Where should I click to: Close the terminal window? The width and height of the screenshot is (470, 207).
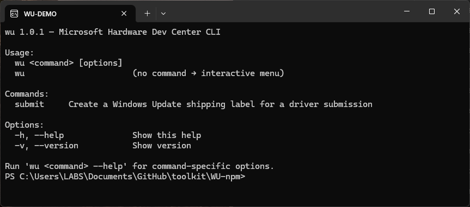(x=457, y=11)
